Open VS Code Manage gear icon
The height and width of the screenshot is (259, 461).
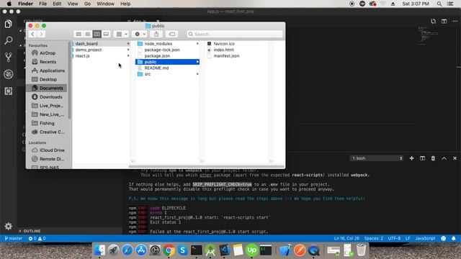[8, 226]
